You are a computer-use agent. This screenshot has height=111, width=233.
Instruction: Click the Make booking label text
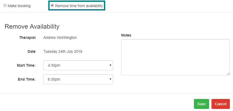[x=19, y=6]
